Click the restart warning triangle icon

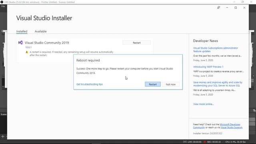[x=27, y=52]
